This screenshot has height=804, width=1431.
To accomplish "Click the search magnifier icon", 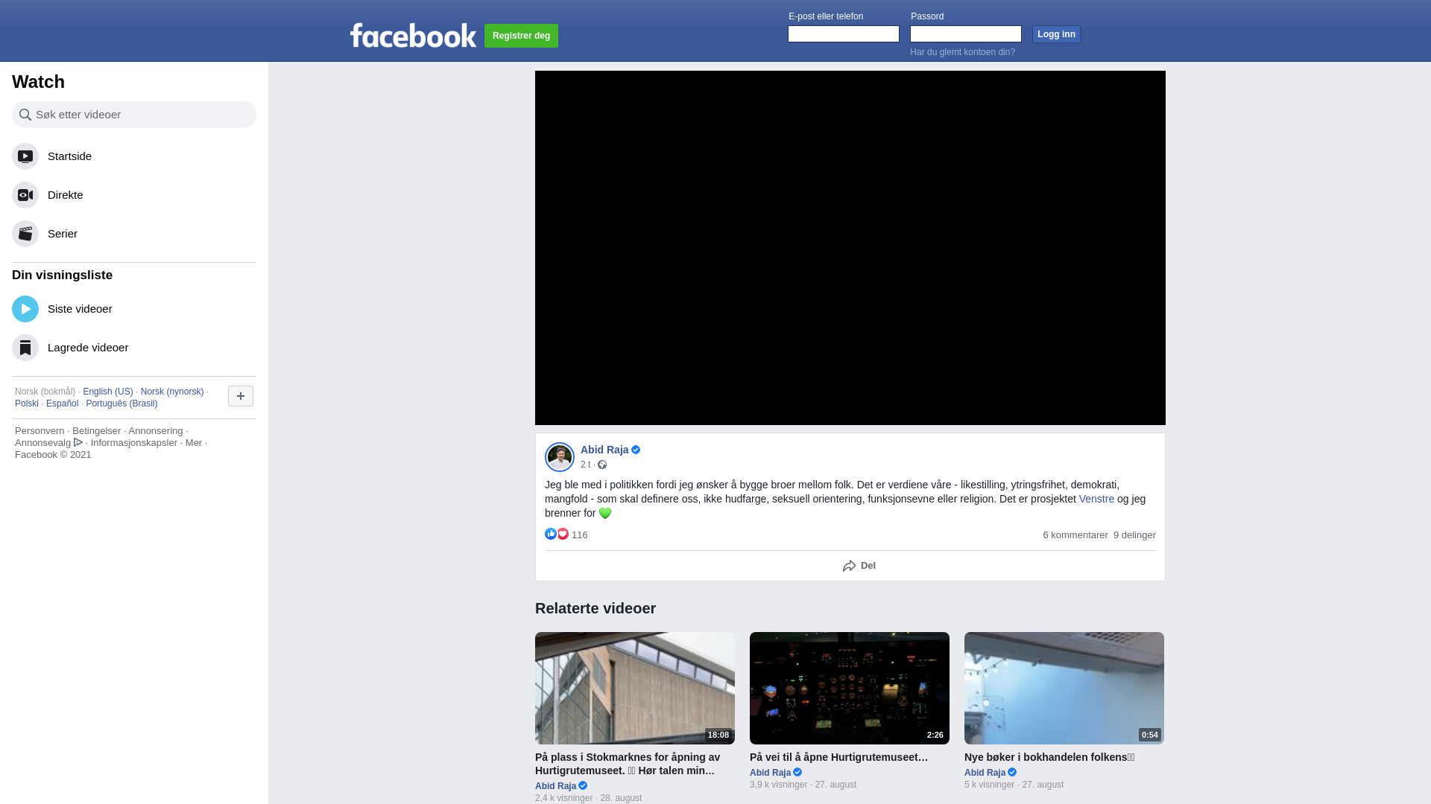I will (x=25, y=115).
